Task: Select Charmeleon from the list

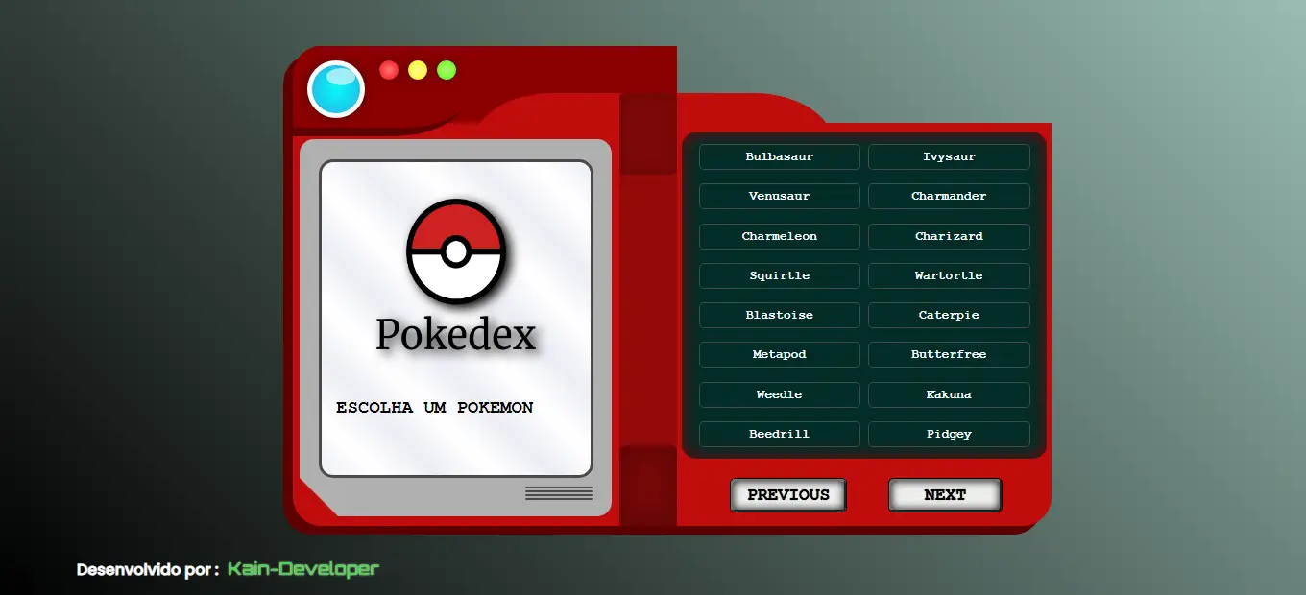Action: pos(779,236)
